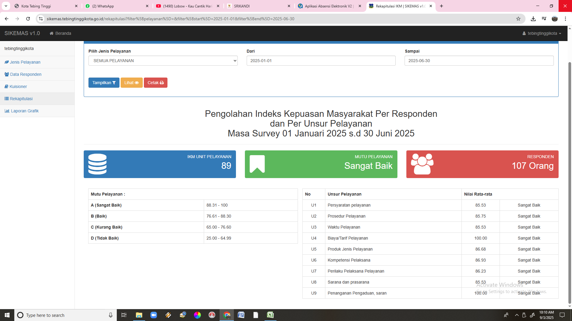Open the Kuisioner sidebar item
The image size is (572, 321).
(x=18, y=86)
